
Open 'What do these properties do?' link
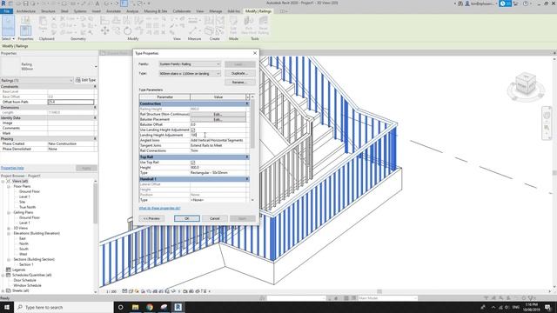click(160, 209)
